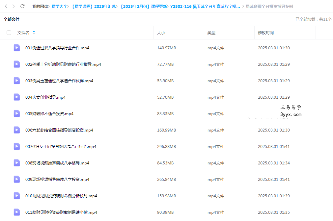333x221 pixels.
Task: Sort by 文件名 column header
Action: pos(23,33)
